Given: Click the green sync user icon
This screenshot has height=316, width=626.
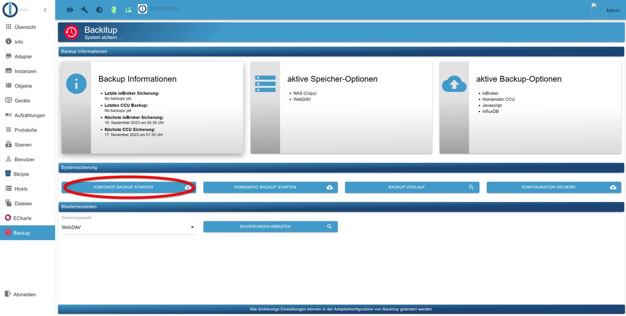Looking at the screenshot, I should coord(128,10).
